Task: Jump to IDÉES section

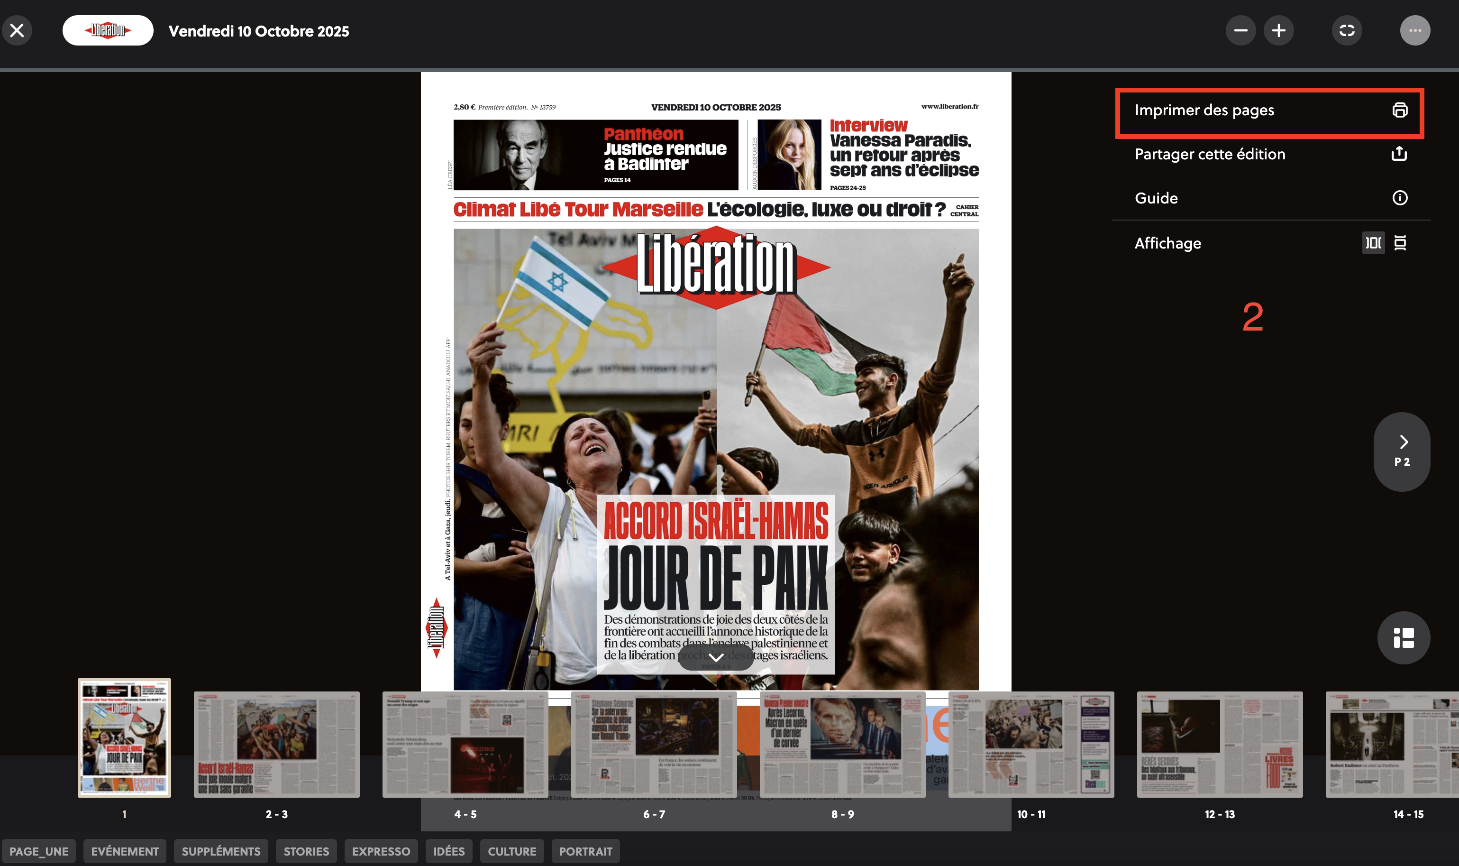Action: coord(449,851)
